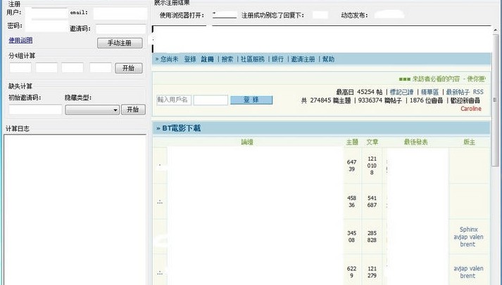Open 搜索 in forum navigation bar
Screen dimensions: 502x285
click(x=227, y=60)
